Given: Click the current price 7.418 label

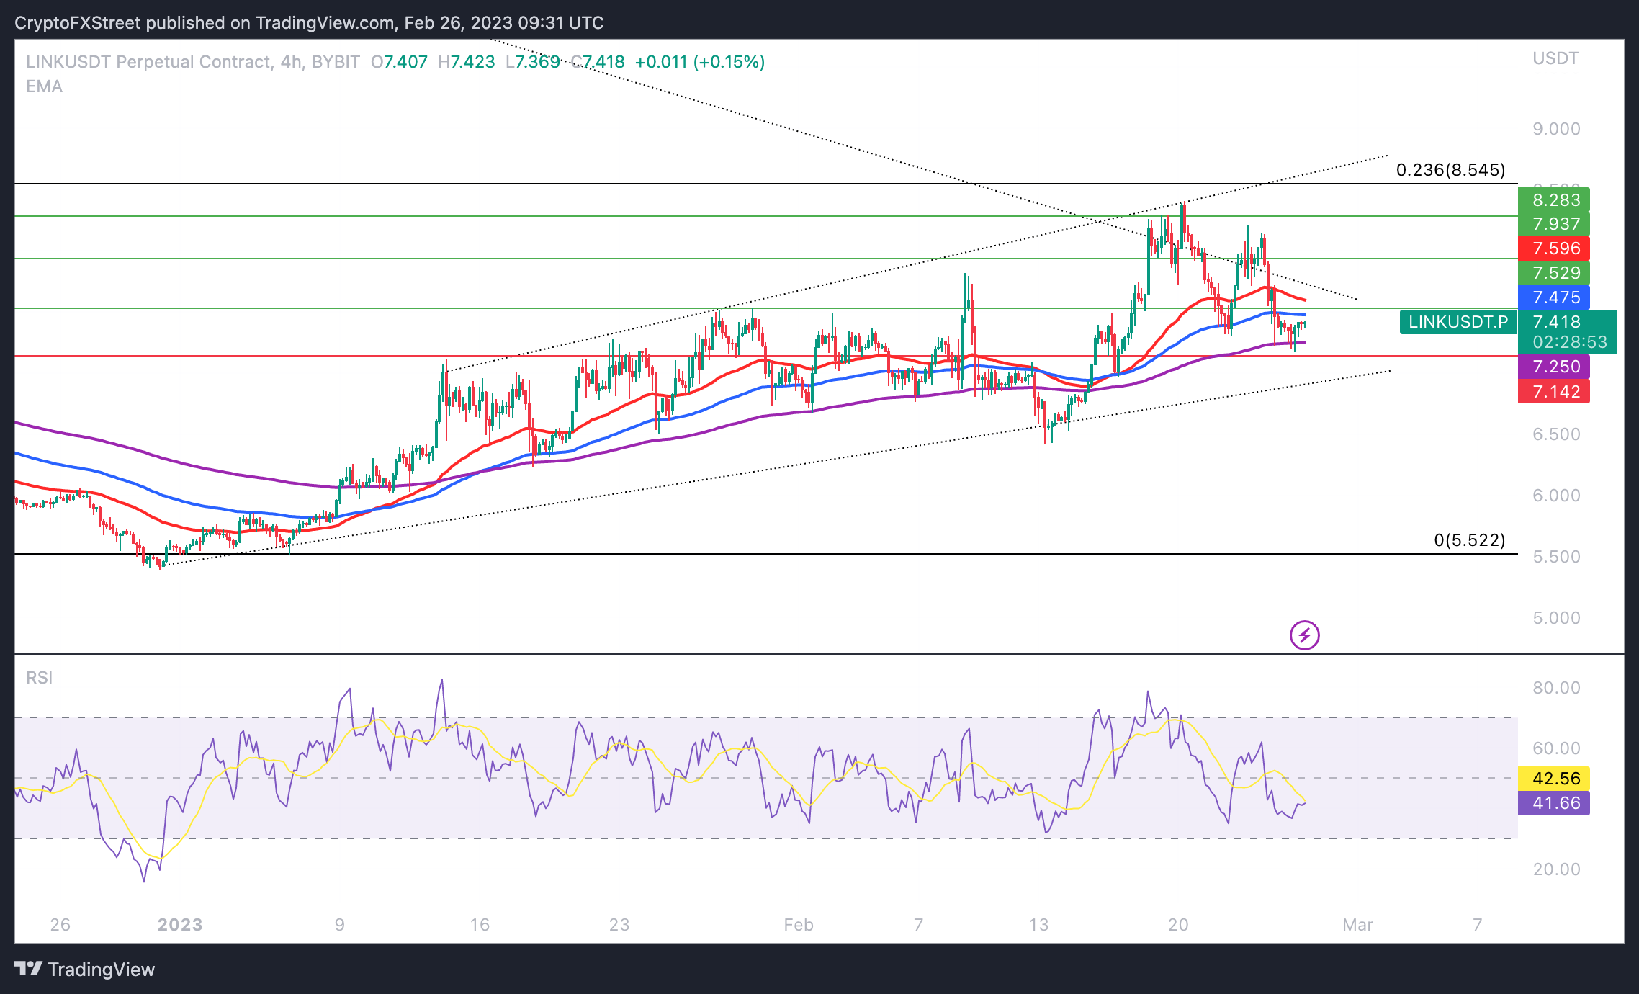Looking at the screenshot, I should tap(1557, 321).
